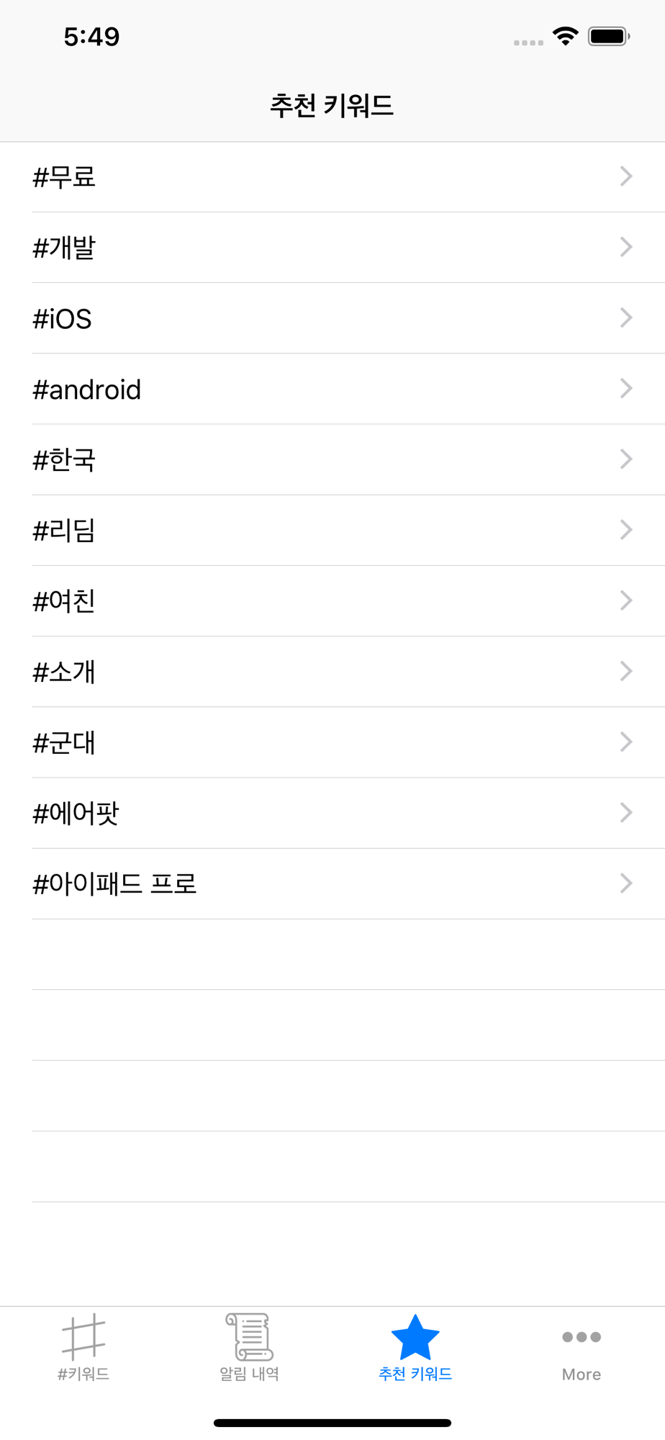The height and width of the screenshot is (1440, 665).
Task: Select the #여친 keyword entry
Action: 332,600
